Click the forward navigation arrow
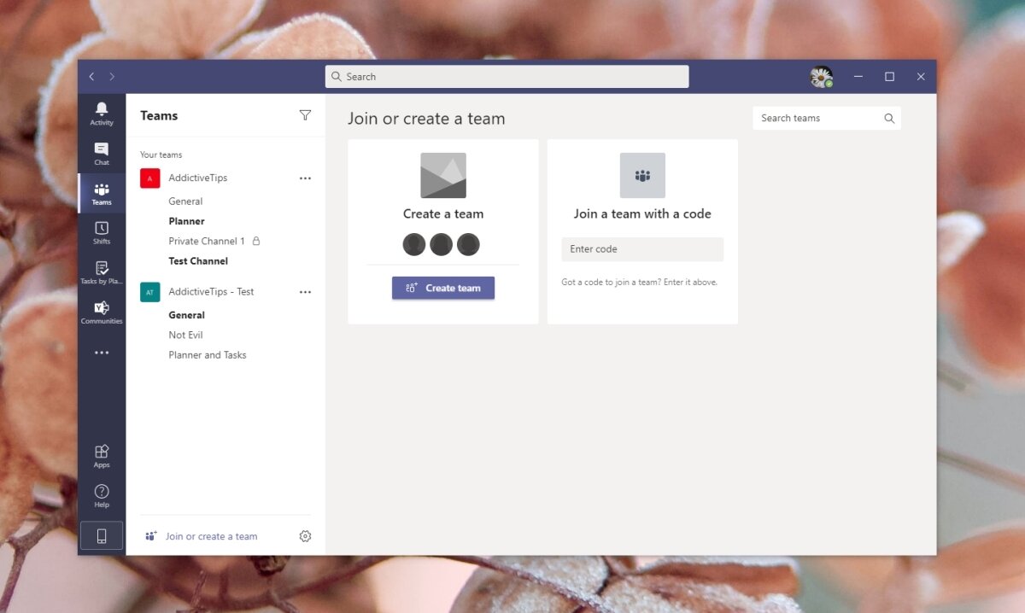Screen dimensions: 1025x613 [x=112, y=77]
